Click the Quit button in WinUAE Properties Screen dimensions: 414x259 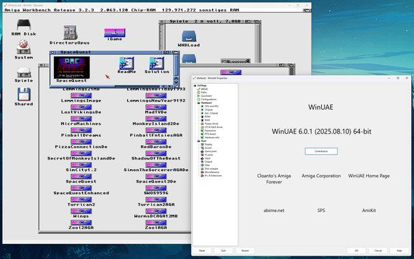click(223, 251)
